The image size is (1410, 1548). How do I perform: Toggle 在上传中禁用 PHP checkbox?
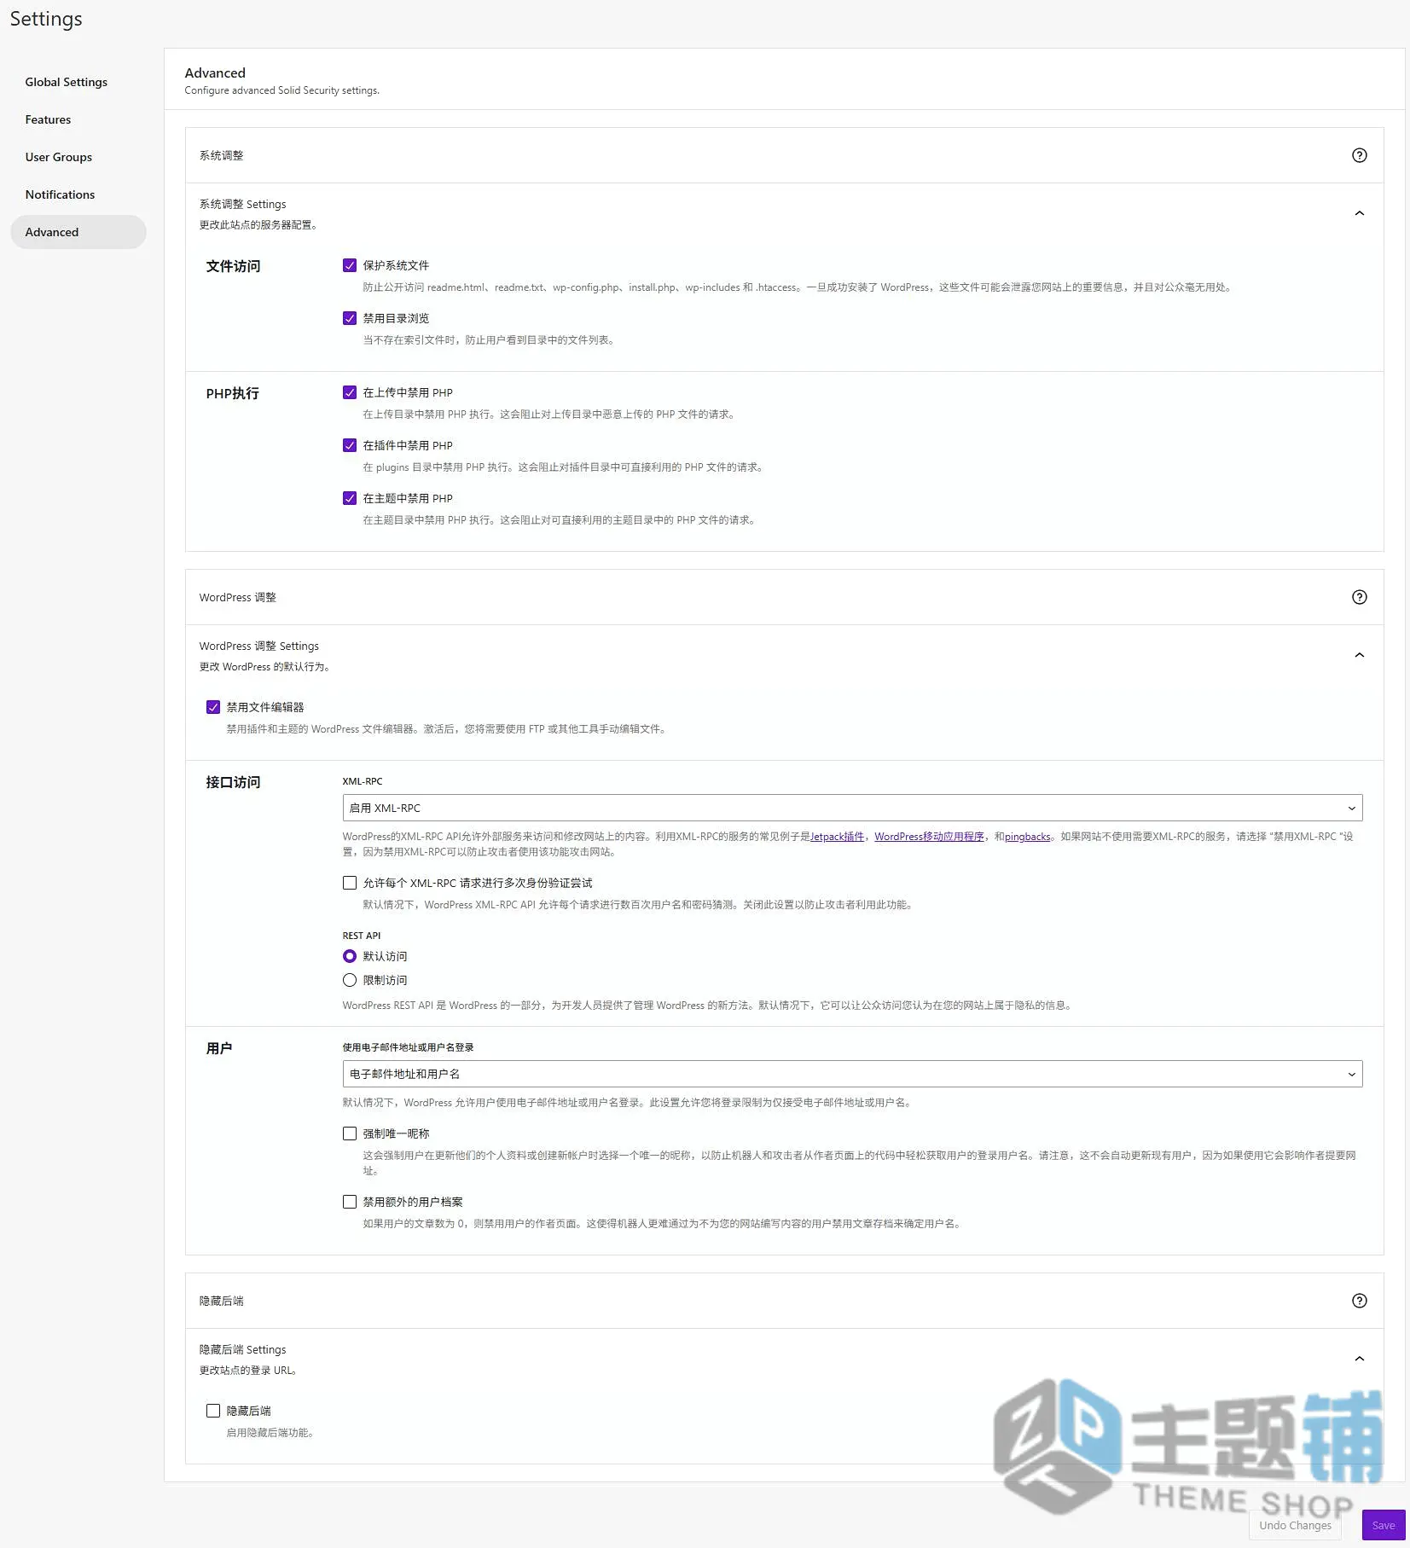pyautogui.click(x=350, y=392)
